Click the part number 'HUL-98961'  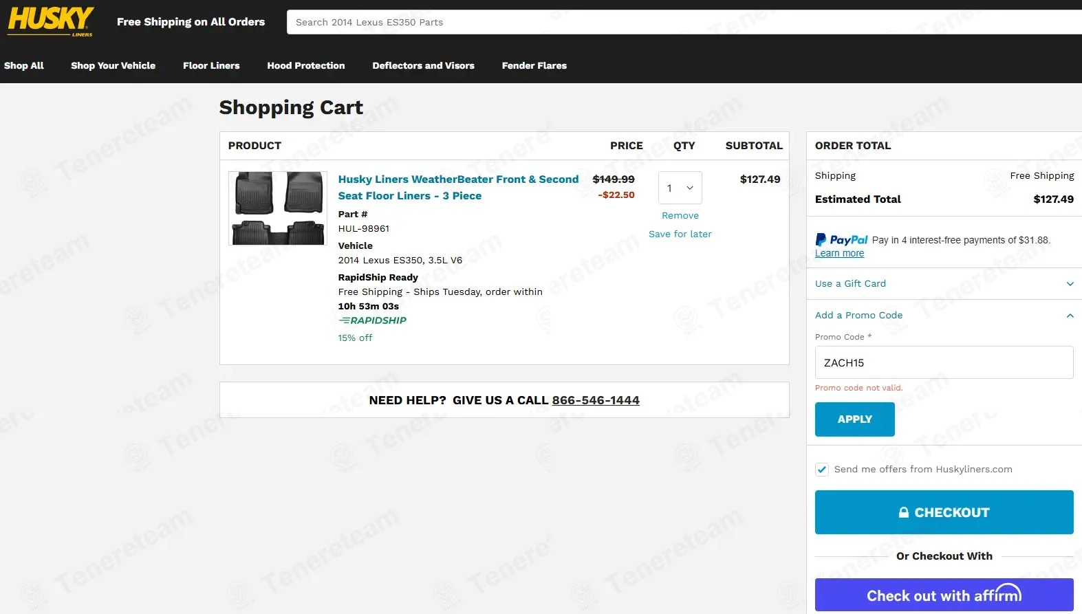pyautogui.click(x=364, y=229)
